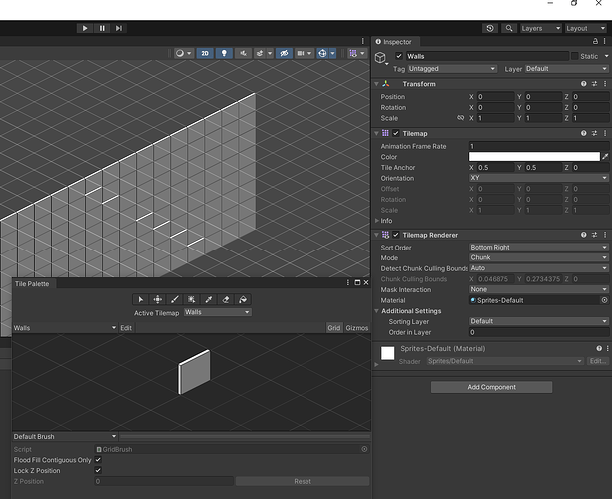The image size is (612, 499).
Task: Choose the palette Select tool arrow
Action: coord(140,299)
